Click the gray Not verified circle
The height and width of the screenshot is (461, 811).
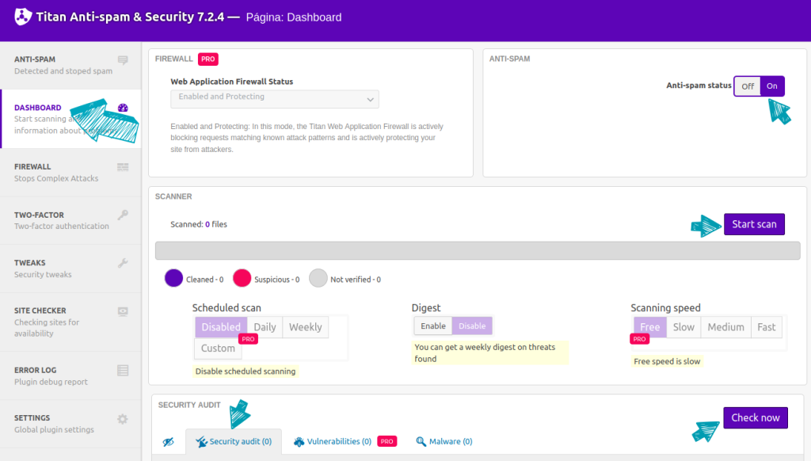tap(318, 278)
